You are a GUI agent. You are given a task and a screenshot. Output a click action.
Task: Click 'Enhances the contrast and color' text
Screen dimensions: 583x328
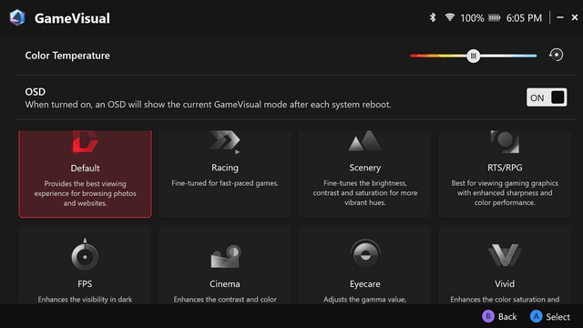point(225,300)
